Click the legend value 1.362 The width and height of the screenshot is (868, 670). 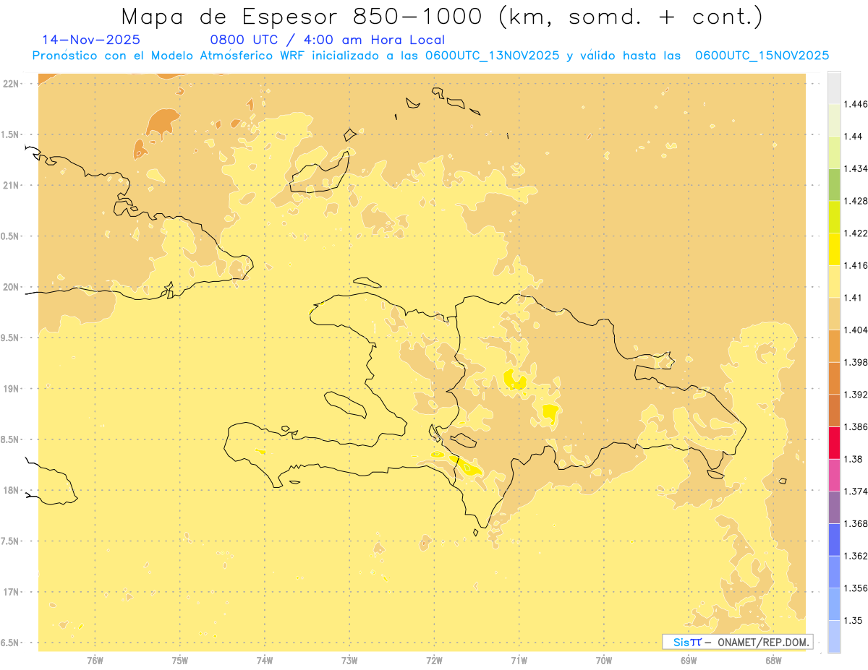(856, 556)
